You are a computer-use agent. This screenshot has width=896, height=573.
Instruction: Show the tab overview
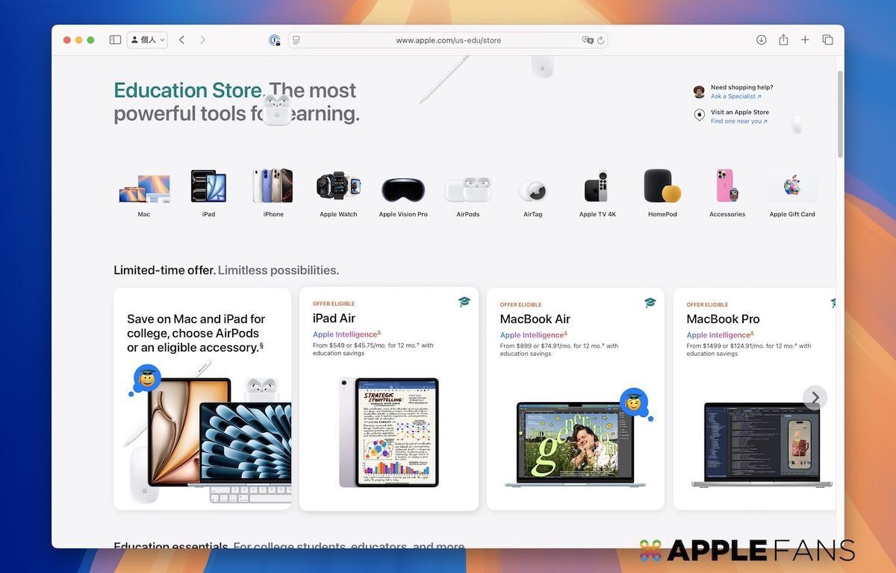(x=827, y=40)
